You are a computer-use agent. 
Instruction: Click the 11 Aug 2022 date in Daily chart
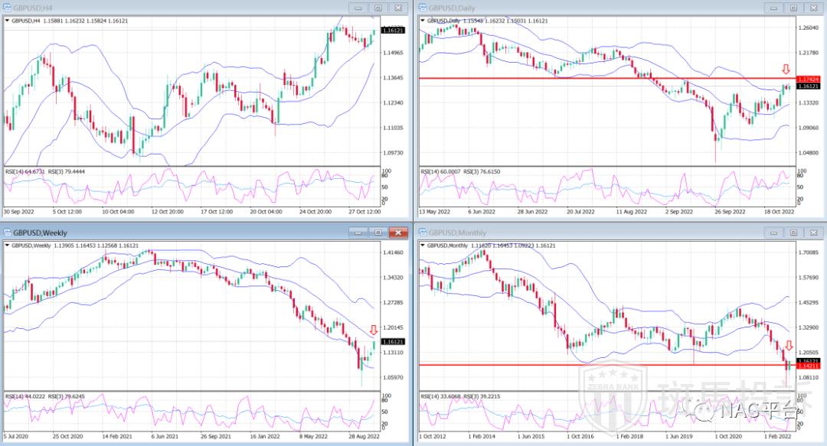[x=631, y=212]
